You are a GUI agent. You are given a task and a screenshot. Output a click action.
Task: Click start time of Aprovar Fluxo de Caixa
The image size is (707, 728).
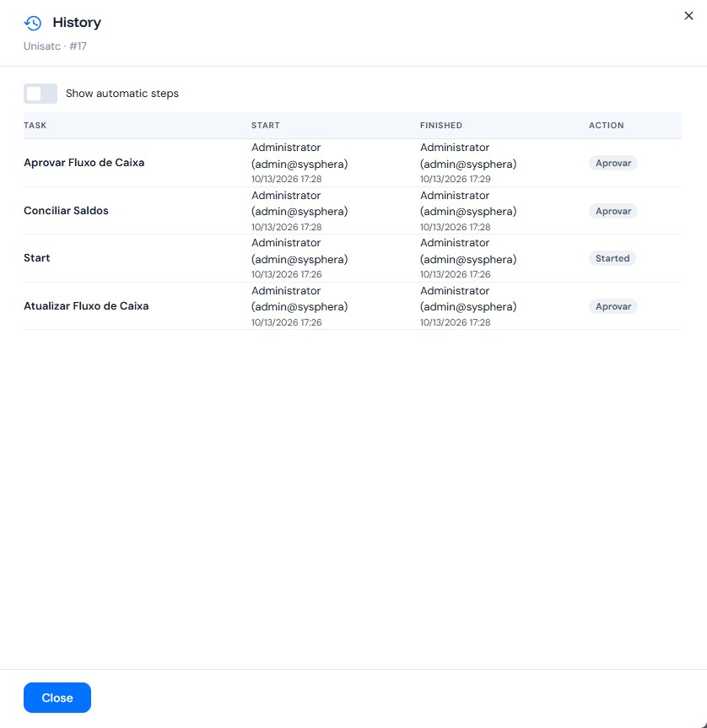click(286, 179)
